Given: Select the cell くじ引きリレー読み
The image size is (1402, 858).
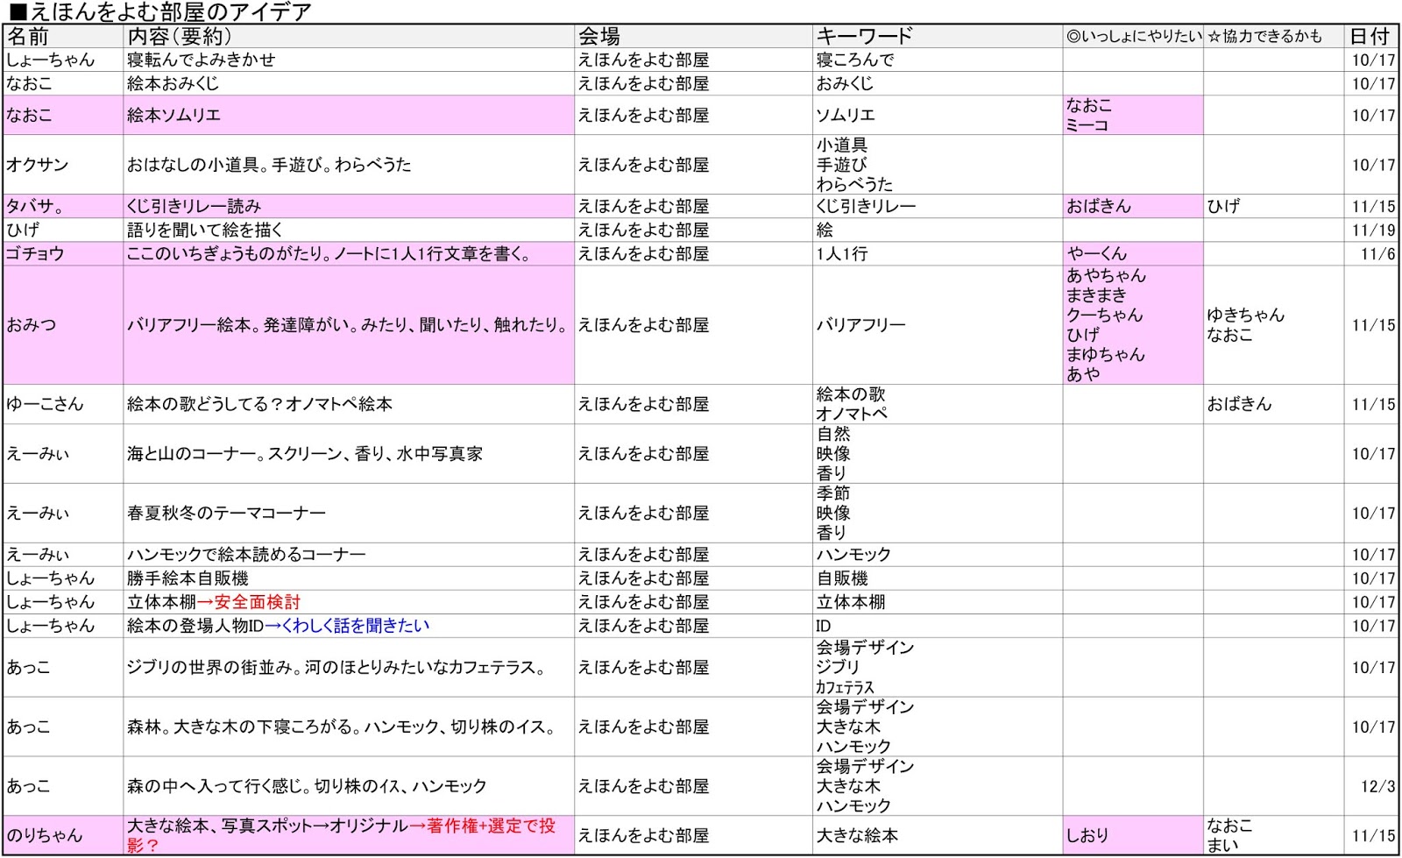Looking at the screenshot, I should (349, 206).
